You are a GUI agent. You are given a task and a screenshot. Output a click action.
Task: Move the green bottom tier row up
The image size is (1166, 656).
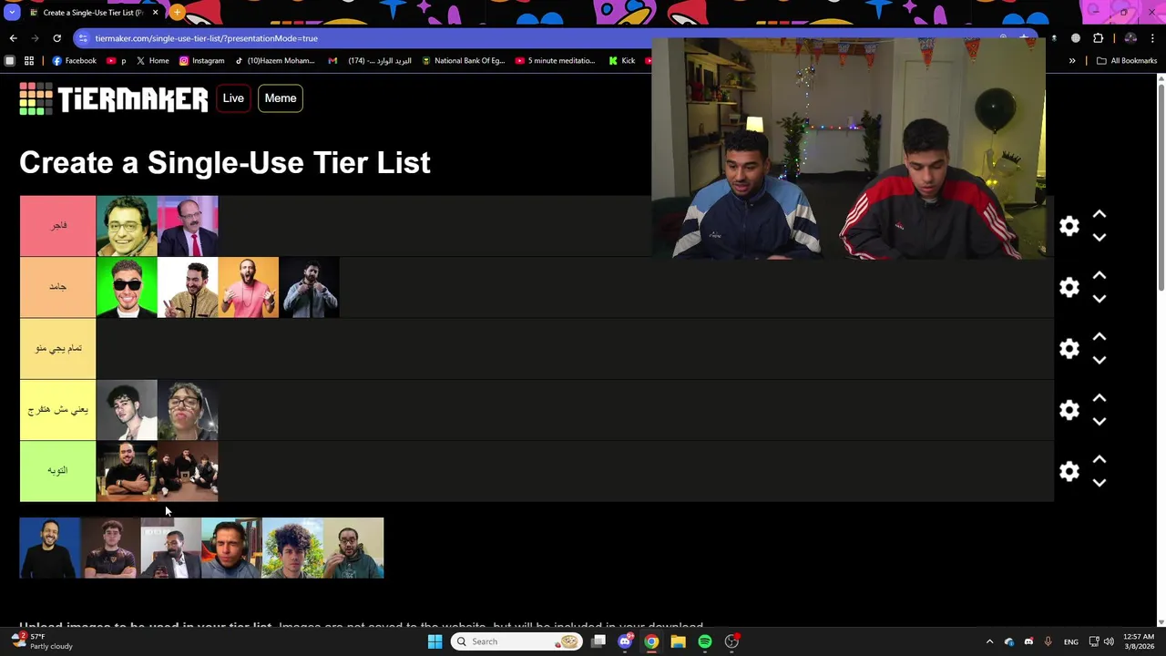pos(1100,459)
